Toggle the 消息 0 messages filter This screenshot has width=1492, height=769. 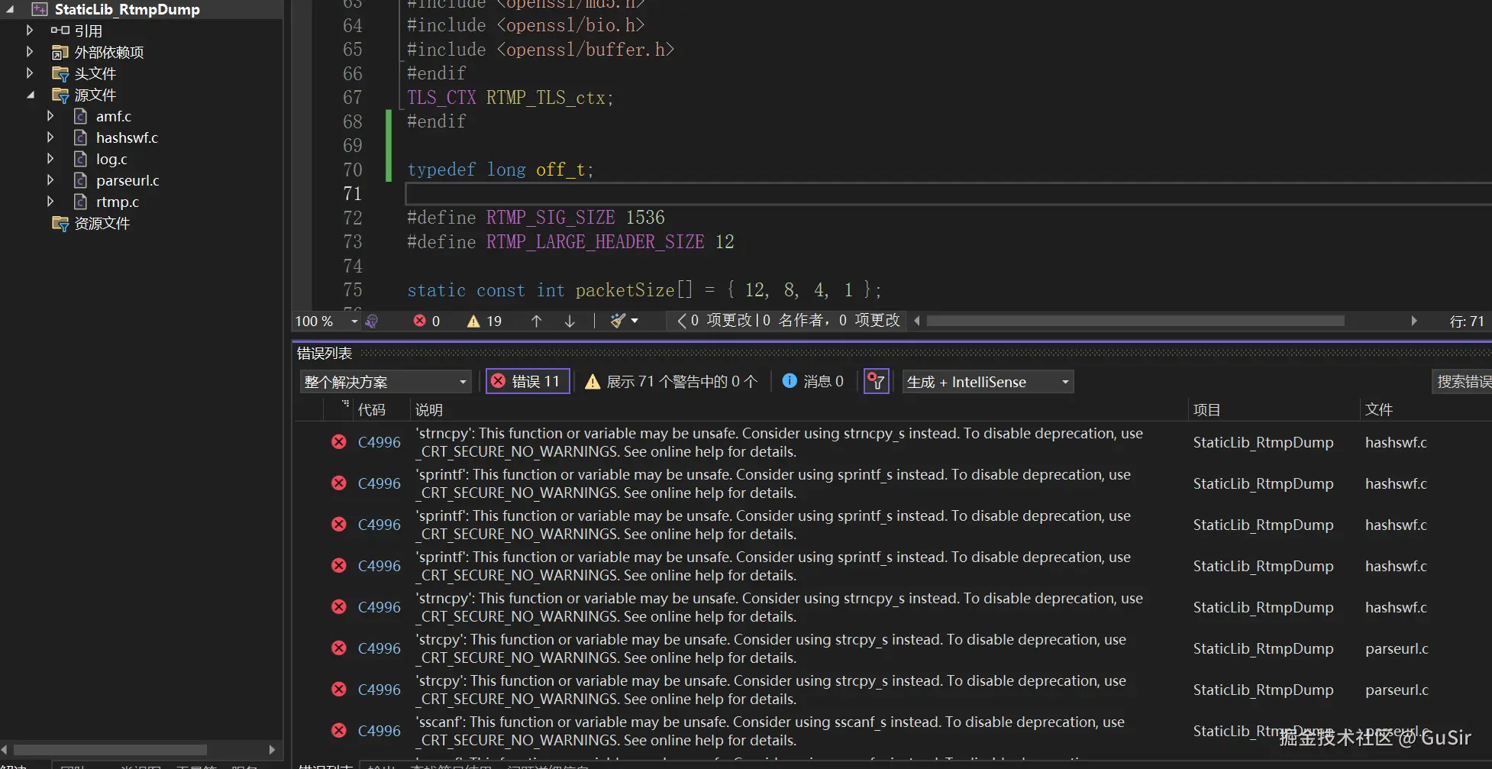813,381
